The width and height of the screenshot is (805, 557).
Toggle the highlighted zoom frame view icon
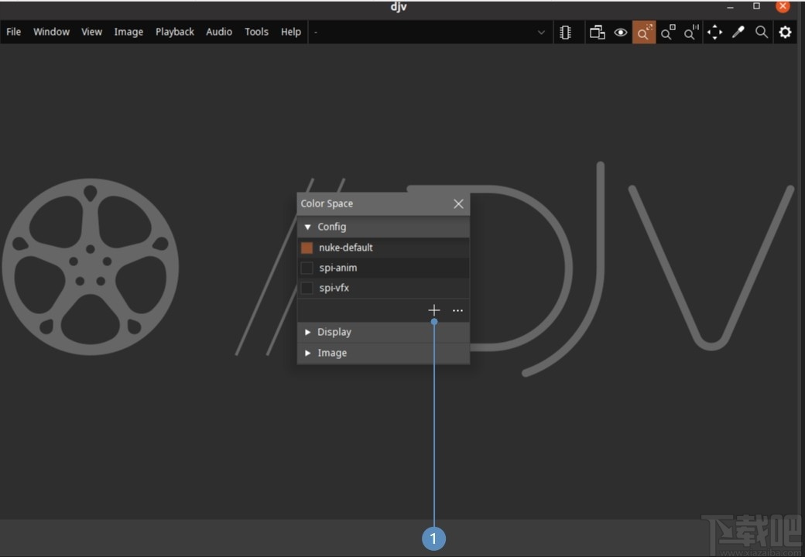[644, 32]
